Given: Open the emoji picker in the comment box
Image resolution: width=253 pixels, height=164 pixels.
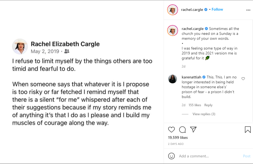Looking at the screenshot, I should pyautogui.click(x=171, y=156).
